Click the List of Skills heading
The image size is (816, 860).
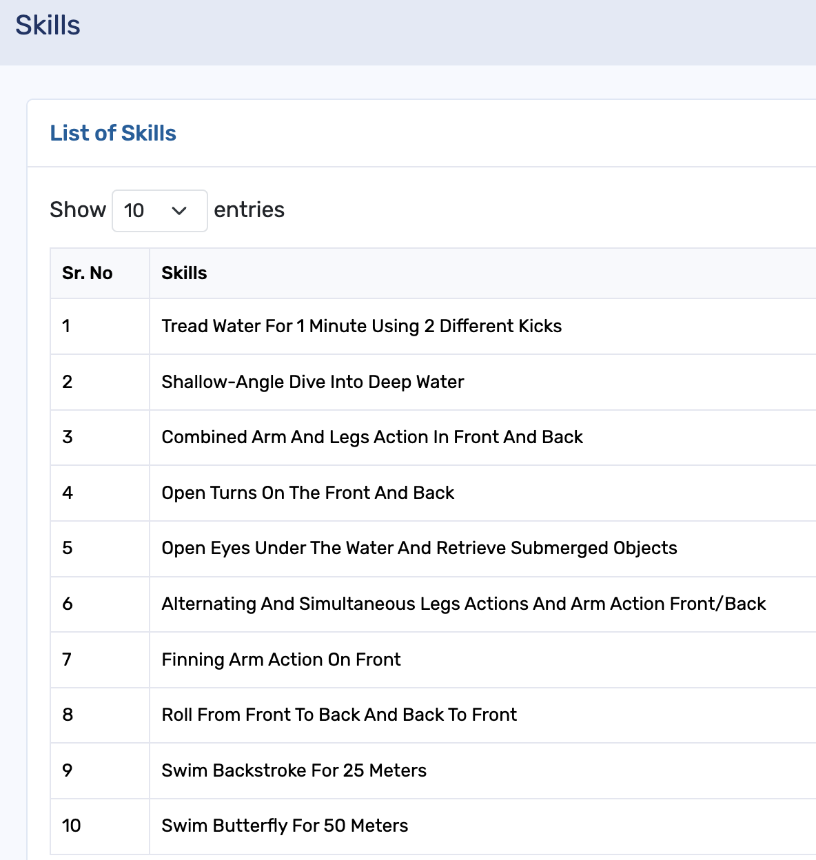(113, 133)
